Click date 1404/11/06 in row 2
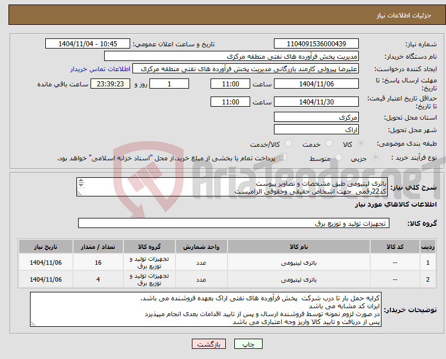Screen dimensions: 446x359 (46, 279)
